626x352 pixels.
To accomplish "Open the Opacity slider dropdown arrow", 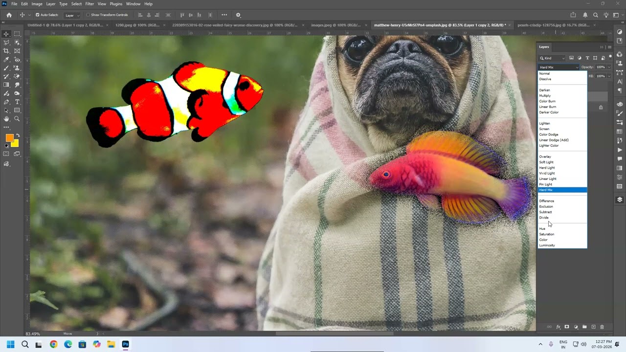I will [x=609, y=67].
